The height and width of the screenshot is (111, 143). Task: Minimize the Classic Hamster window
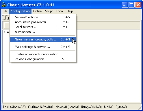pos(125,5)
